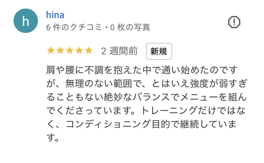Click the word コンディショニング in the review
264x163 pixels.
108,124
